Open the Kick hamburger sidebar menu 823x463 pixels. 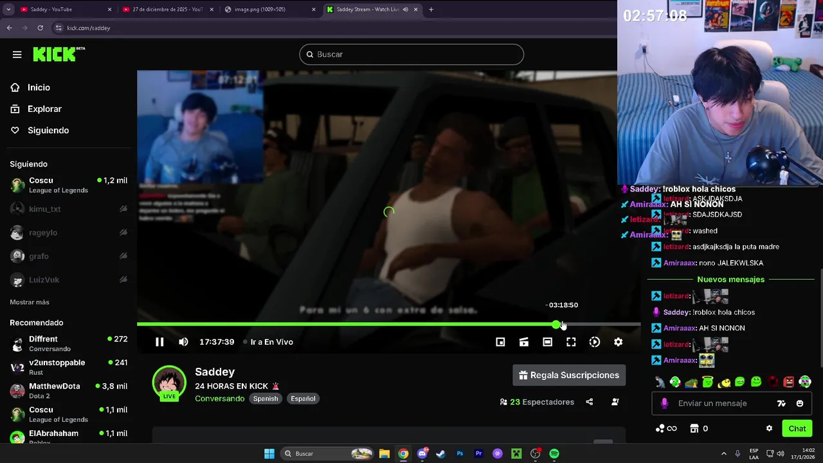tap(17, 55)
